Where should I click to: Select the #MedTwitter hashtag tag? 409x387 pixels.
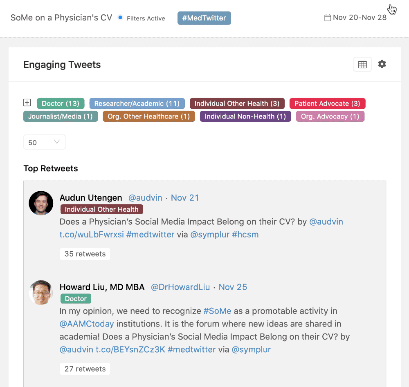(x=204, y=18)
